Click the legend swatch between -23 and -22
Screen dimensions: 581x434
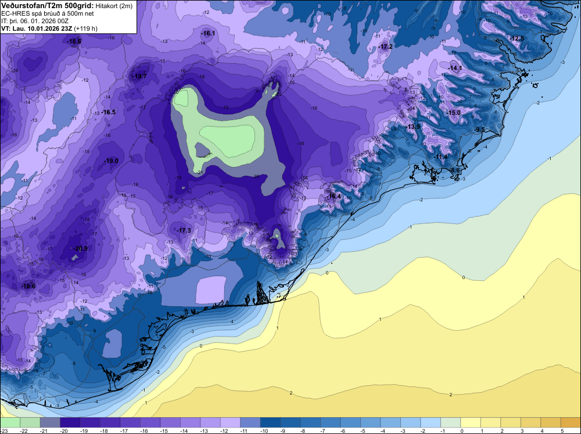click(x=10, y=422)
